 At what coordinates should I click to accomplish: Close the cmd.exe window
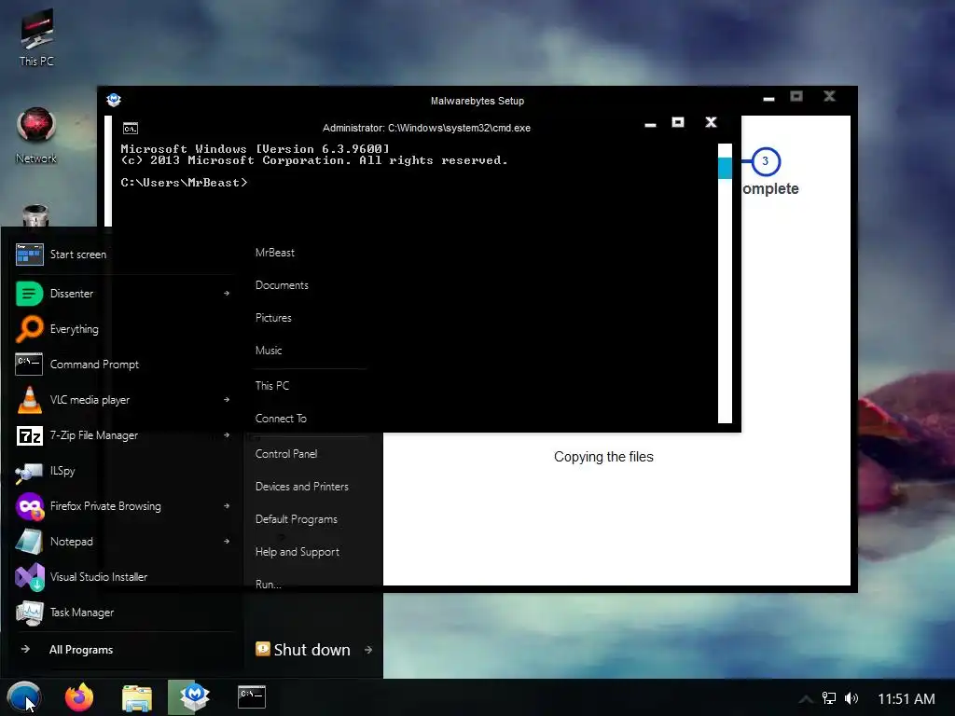pyautogui.click(x=711, y=122)
